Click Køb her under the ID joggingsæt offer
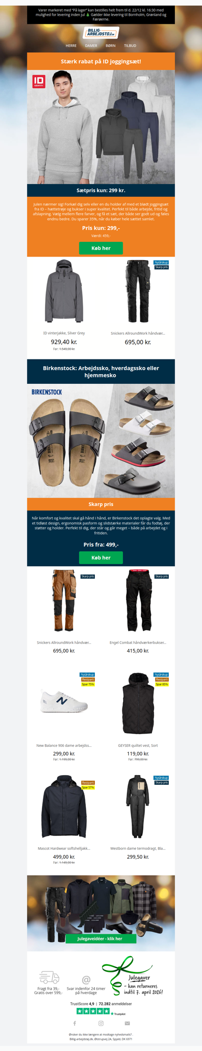 coord(101,248)
